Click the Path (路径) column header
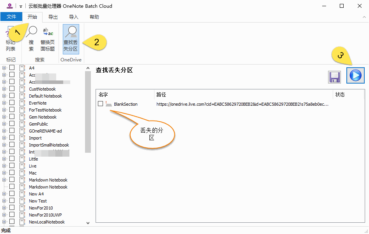Screen dimensions: 369x234 pyautogui.click(x=161, y=94)
